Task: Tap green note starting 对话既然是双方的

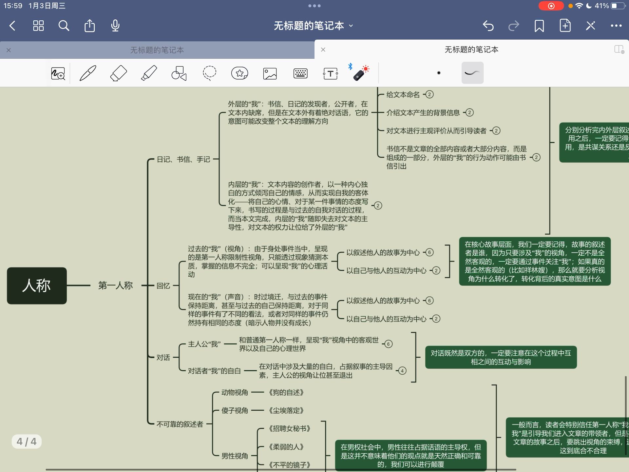Action: point(501,357)
